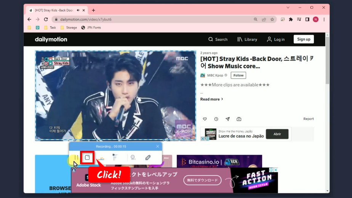Open the first unnamed yellow bookmark folder
This screenshot has height=198, width=352.
tap(29, 28)
